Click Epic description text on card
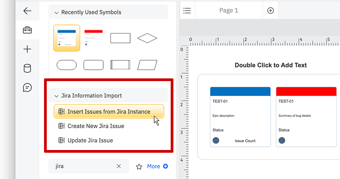Screen dimensions: 340x179 click(x=223, y=116)
